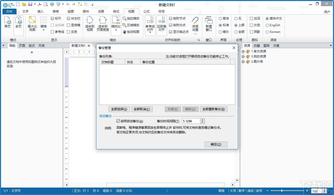This screenshot has height=195, width=334.
Task: Open file using the folder icon
Action: [24, 4]
